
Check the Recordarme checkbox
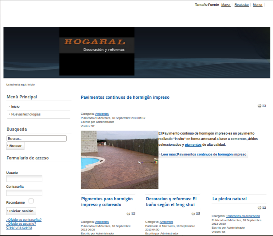[31, 201]
